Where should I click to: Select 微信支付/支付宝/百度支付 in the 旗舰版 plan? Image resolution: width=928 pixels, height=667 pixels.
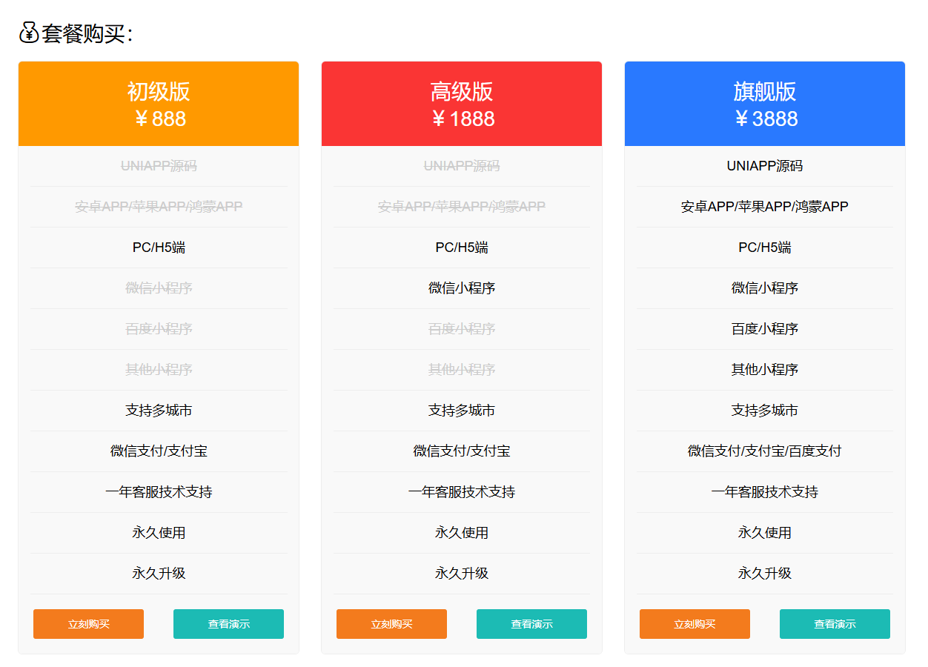pos(765,451)
